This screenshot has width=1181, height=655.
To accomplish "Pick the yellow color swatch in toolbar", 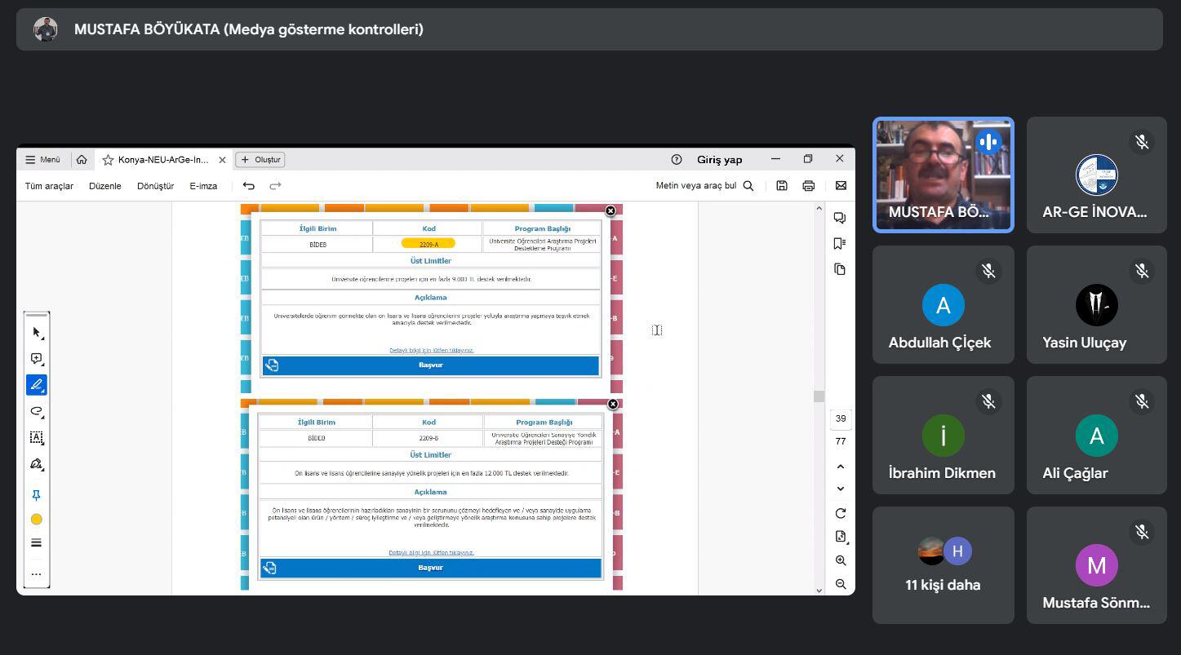I will 36,520.
